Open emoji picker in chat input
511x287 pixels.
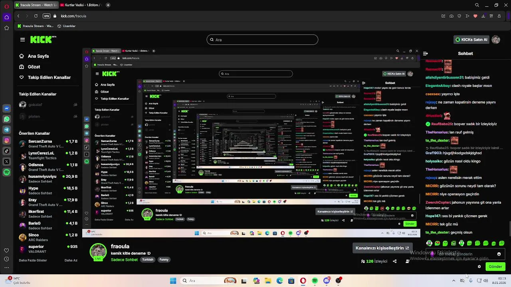coord(499,254)
